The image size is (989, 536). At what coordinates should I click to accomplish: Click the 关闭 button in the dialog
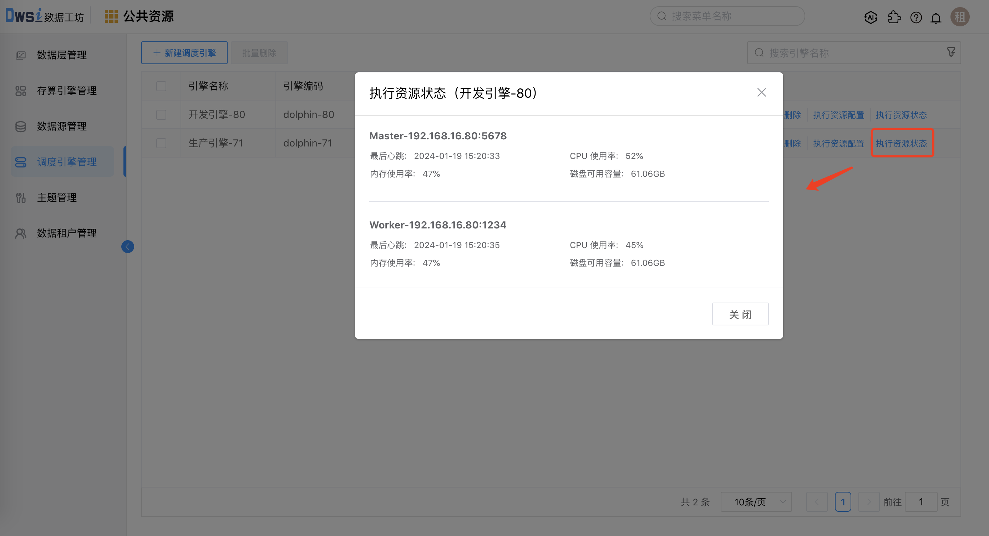pos(740,314)
